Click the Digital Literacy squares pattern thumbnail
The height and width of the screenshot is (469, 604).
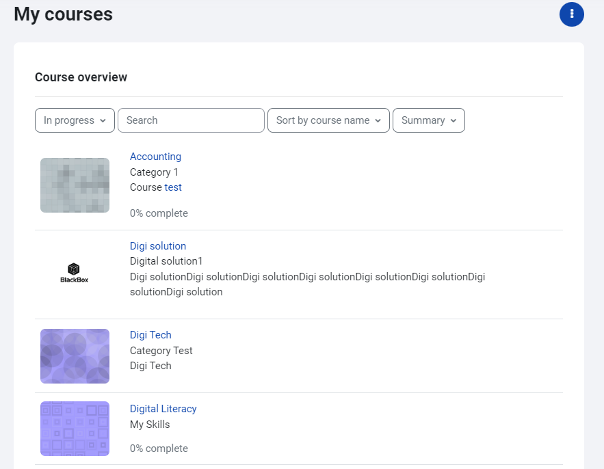(x=75, y=429)
